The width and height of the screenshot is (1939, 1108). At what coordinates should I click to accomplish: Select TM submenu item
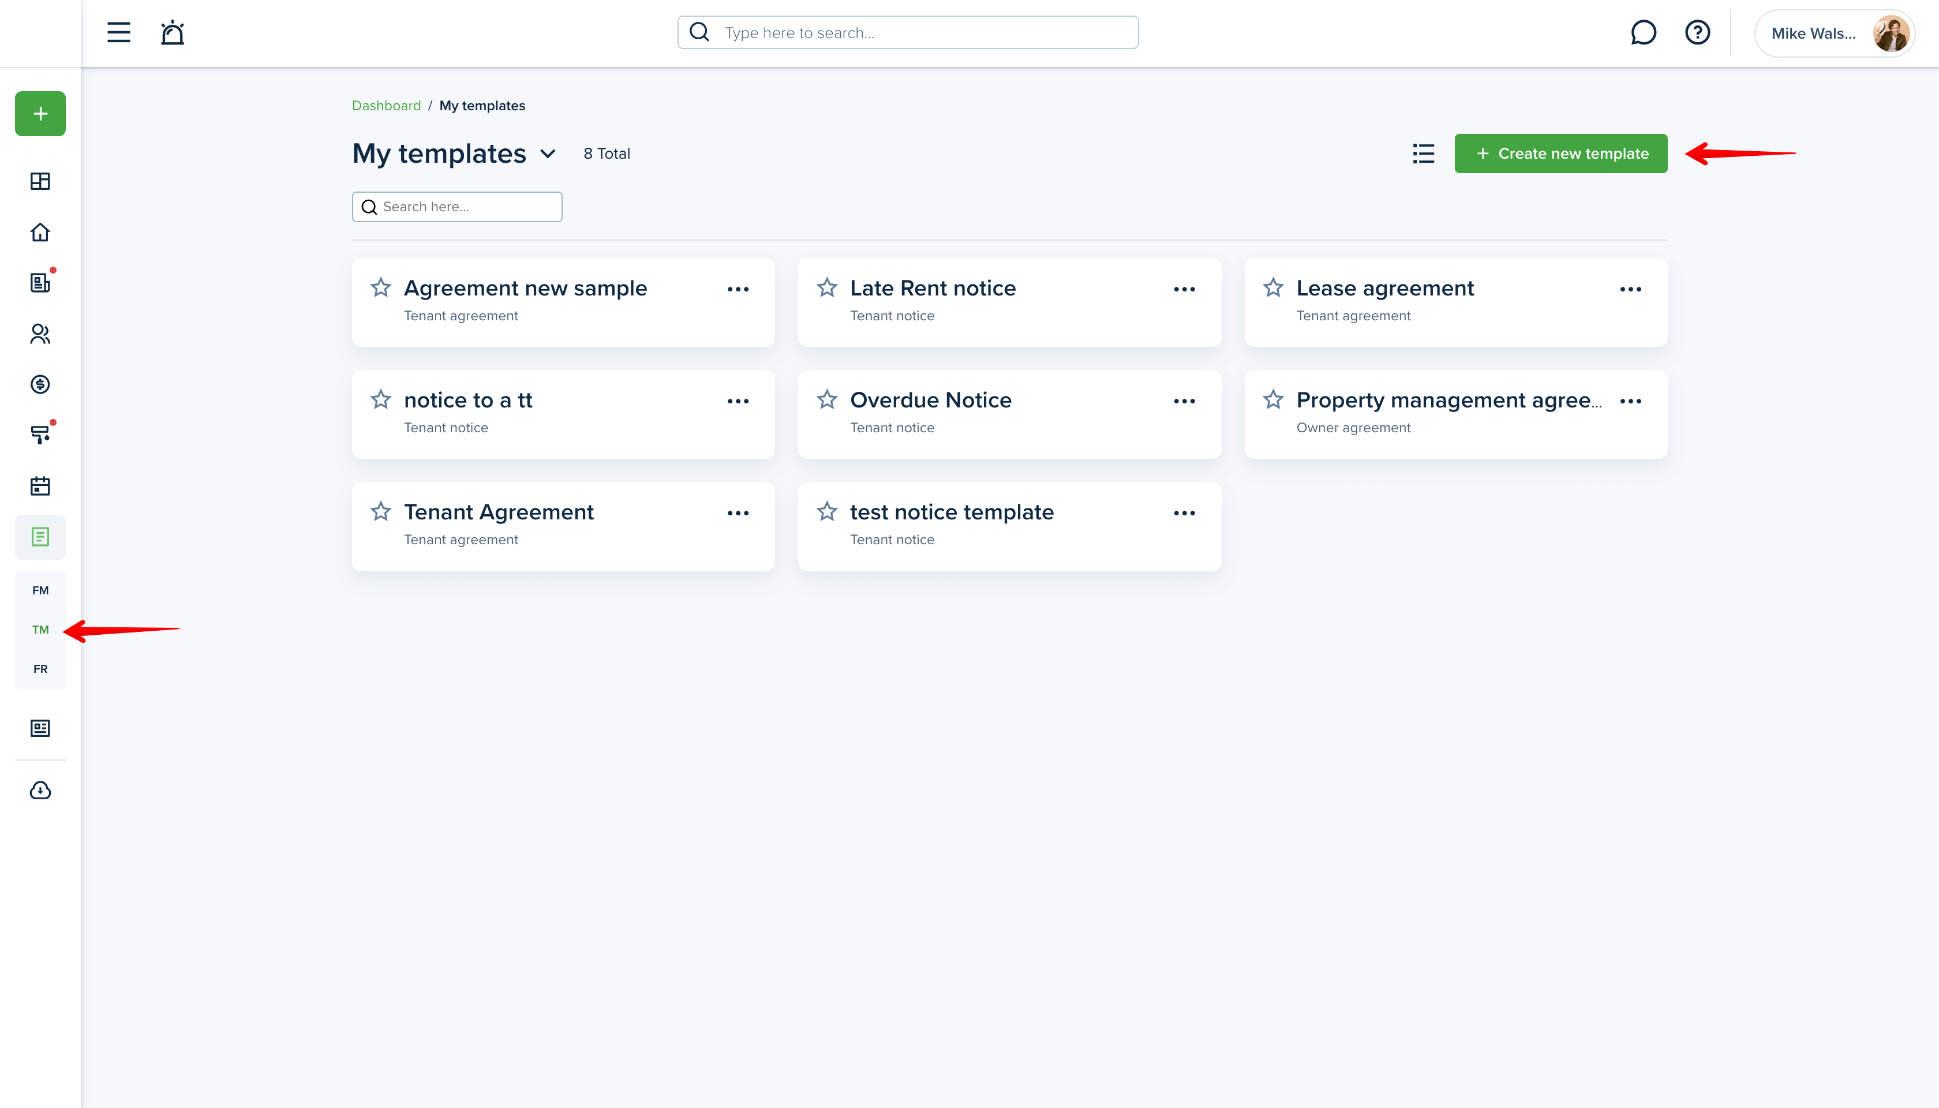pos(40,630)
